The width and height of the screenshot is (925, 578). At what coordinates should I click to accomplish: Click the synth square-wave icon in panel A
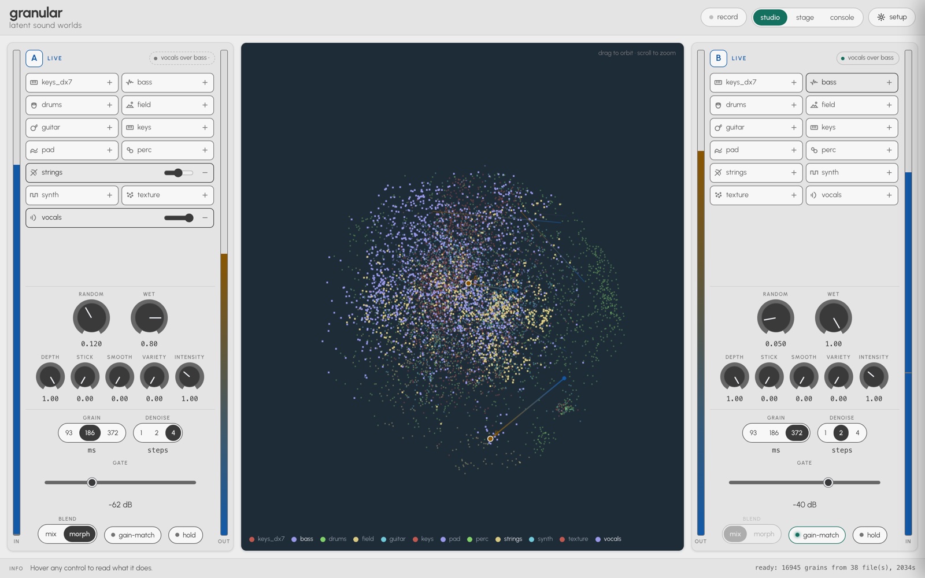click(x=34, y=195)
